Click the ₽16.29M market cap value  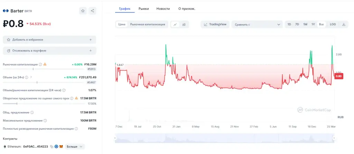[90, 64]
